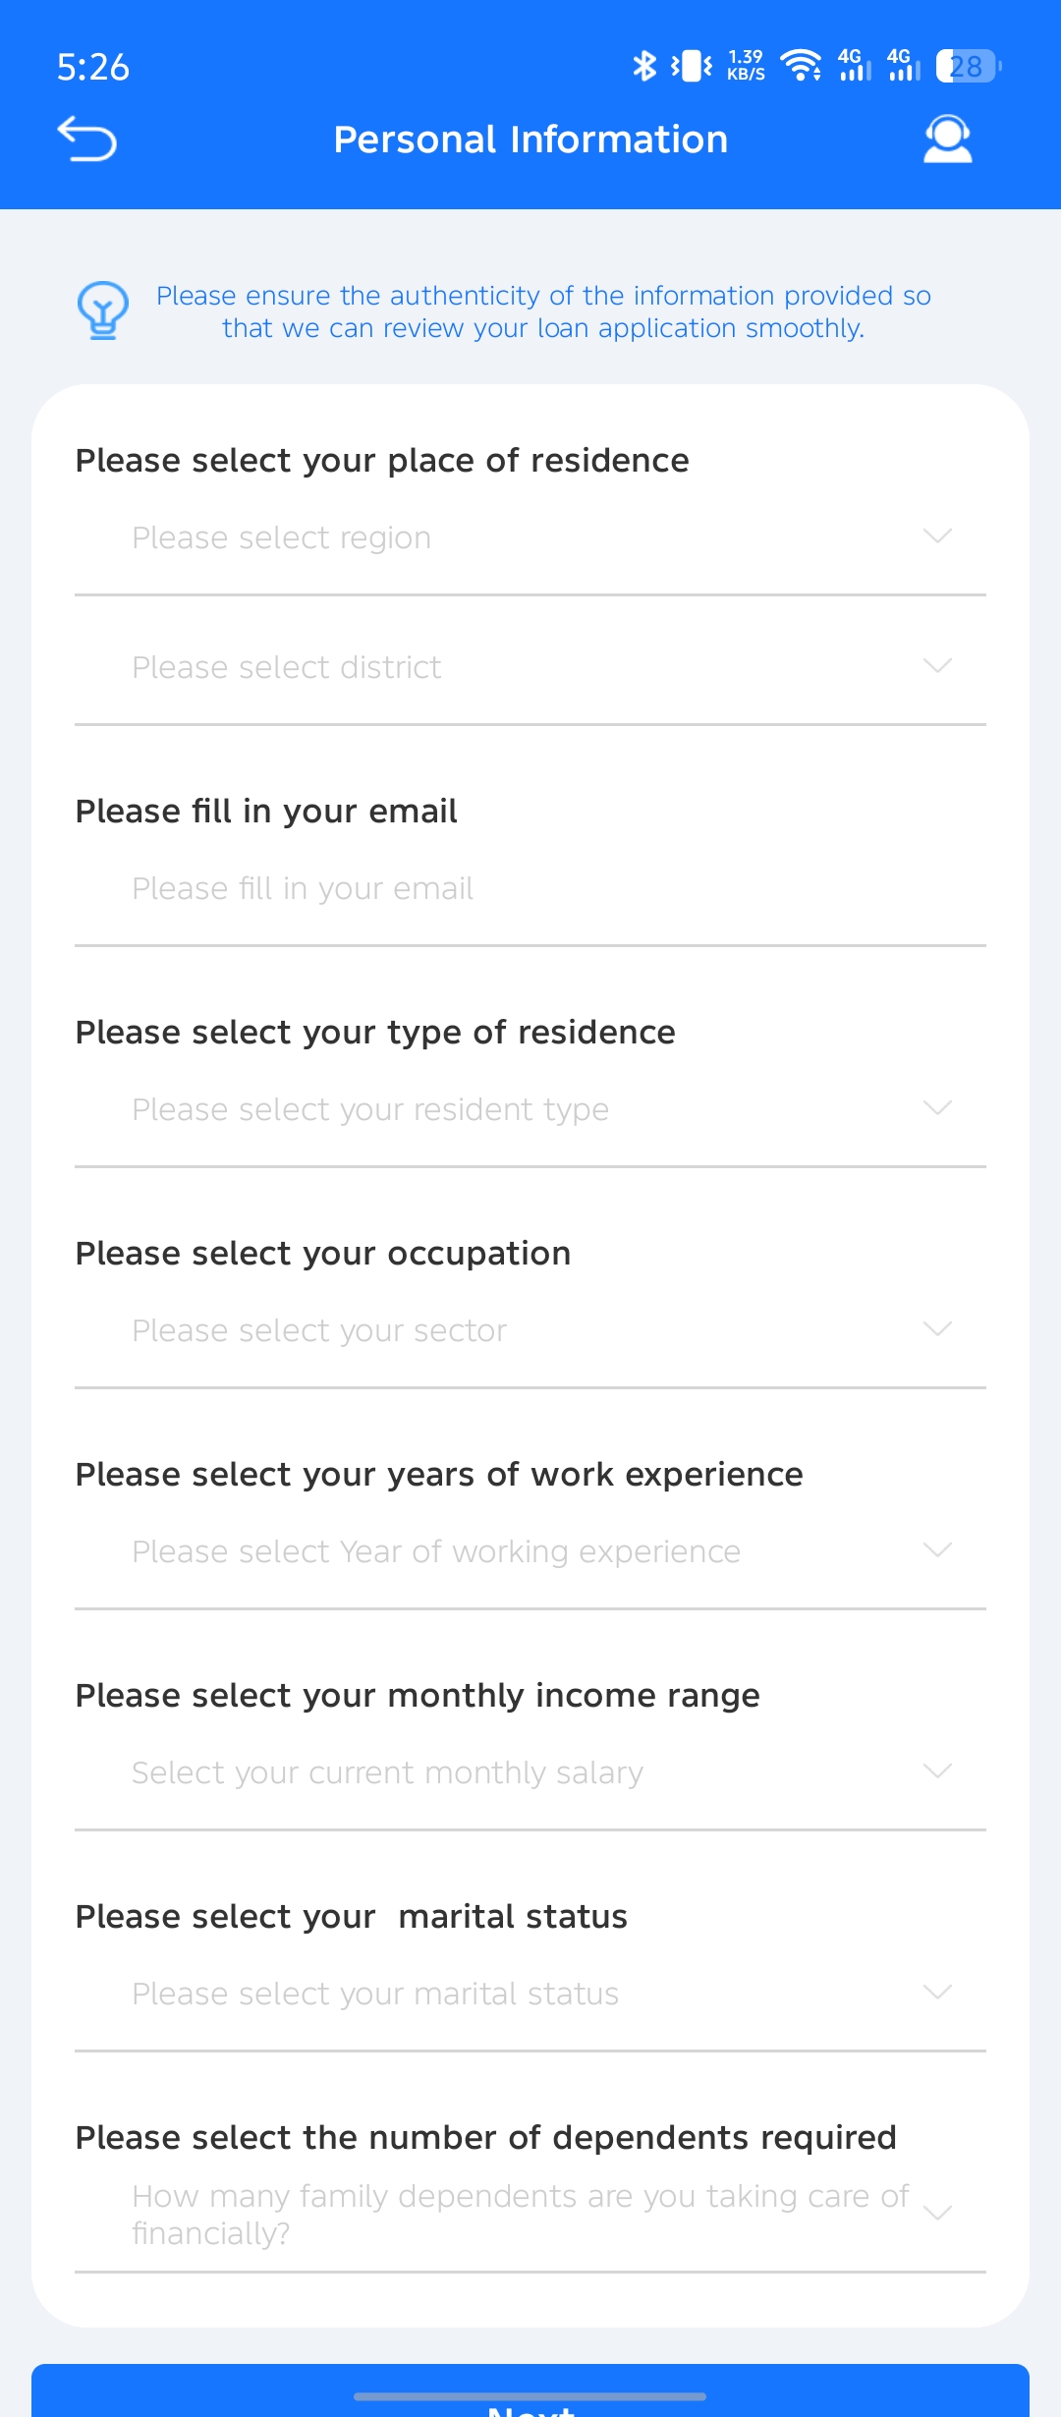The image size is (1061, 2417).
Task: Tap the Wi-Fi status icon
Action: click(x=801, y=66)
